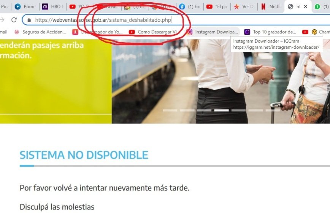This screenshot has width=330, height=218.
Task: Click the globe icon on the active tab
Action: [290, 6]
